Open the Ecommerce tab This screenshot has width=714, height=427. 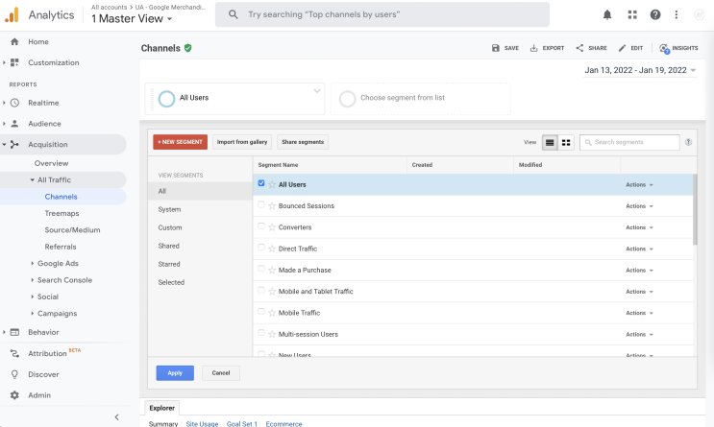tap(283, 424)
